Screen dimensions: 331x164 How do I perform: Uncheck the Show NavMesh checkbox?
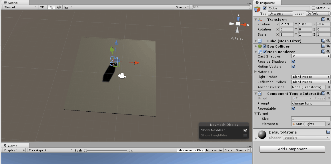(245, 130)
